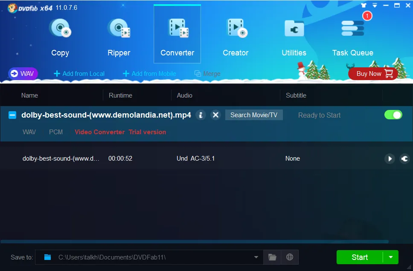Click the WAV profile switcher button
This screenshot has height=271, width=413.
23,74
